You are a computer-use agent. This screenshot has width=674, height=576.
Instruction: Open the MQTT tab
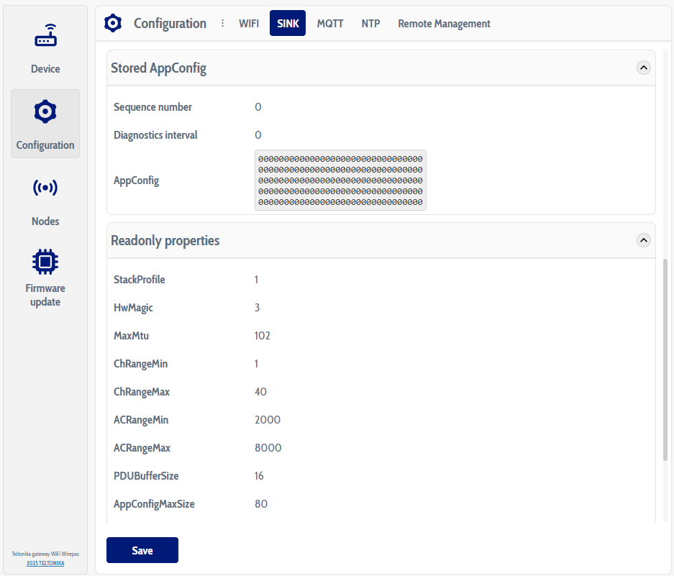tap(330, 23)
